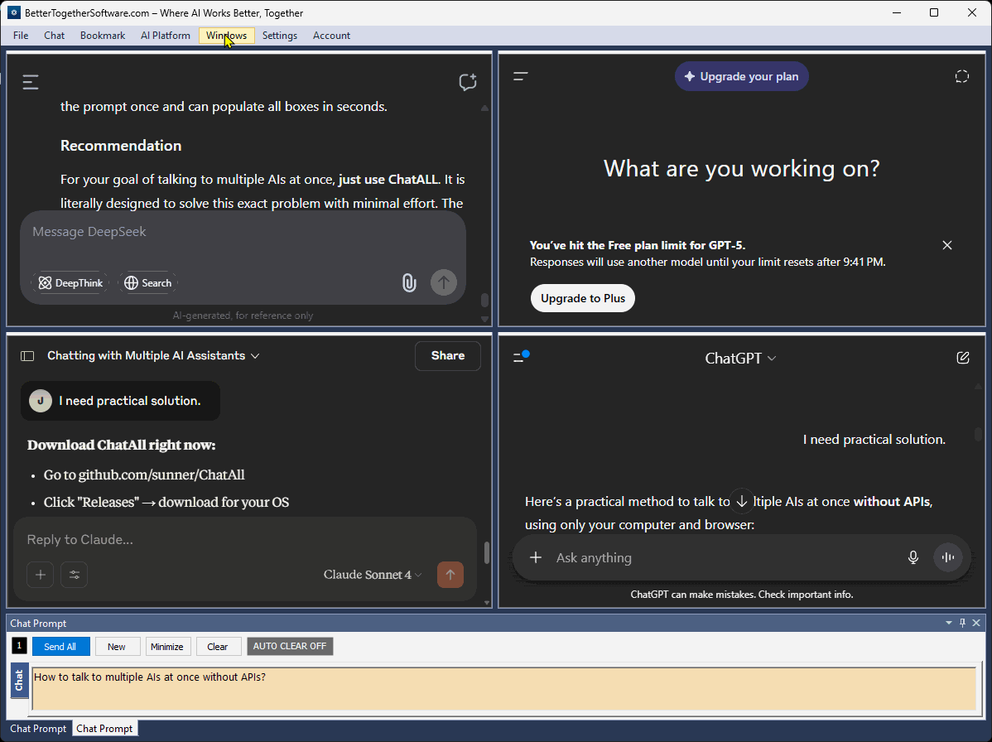Viewport: 992px width, 742px height.
Task: Open sidebar menu in bottom-right ChatGPT pane
Action: point(520,358)
